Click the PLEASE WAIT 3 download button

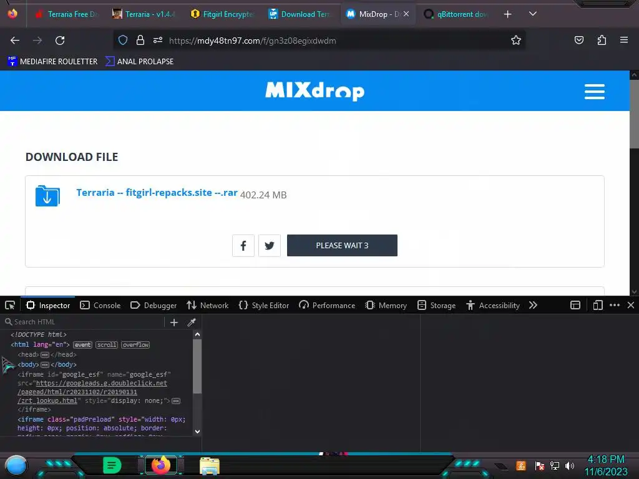click(342, 246)
